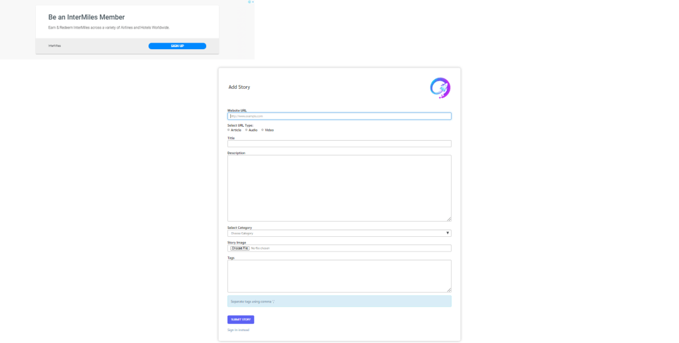Click into the Title text field

click(x=339, y=143)
